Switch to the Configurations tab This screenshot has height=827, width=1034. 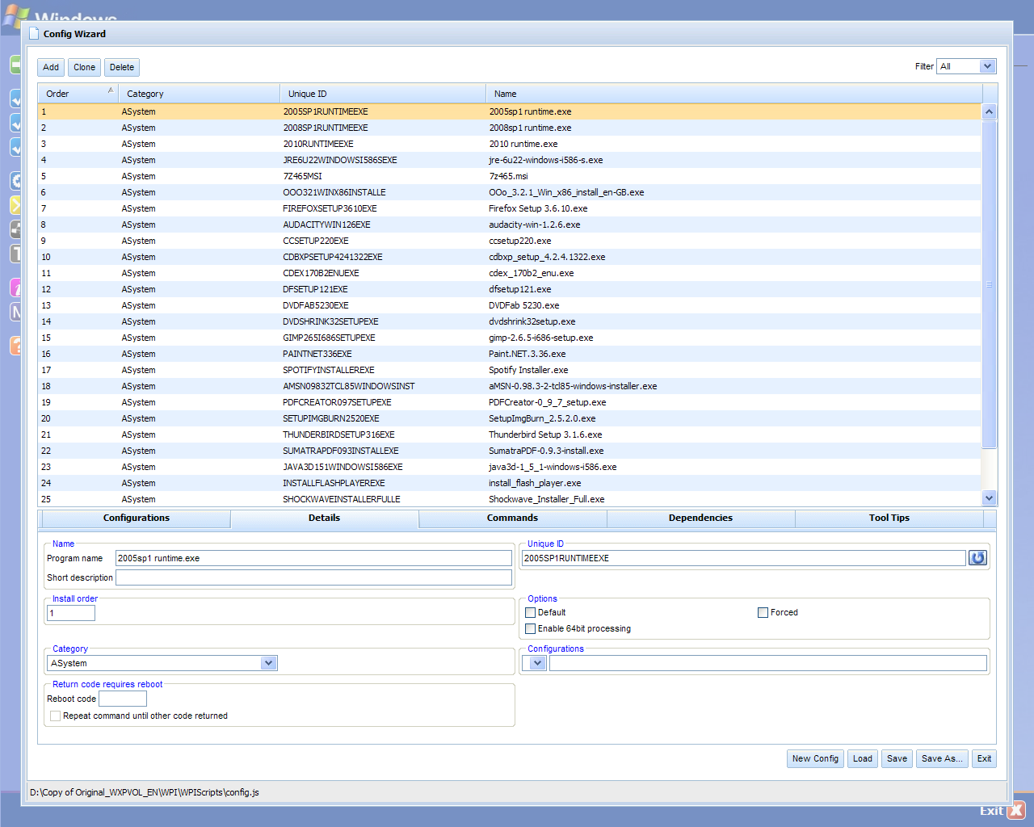click(137, 518)
